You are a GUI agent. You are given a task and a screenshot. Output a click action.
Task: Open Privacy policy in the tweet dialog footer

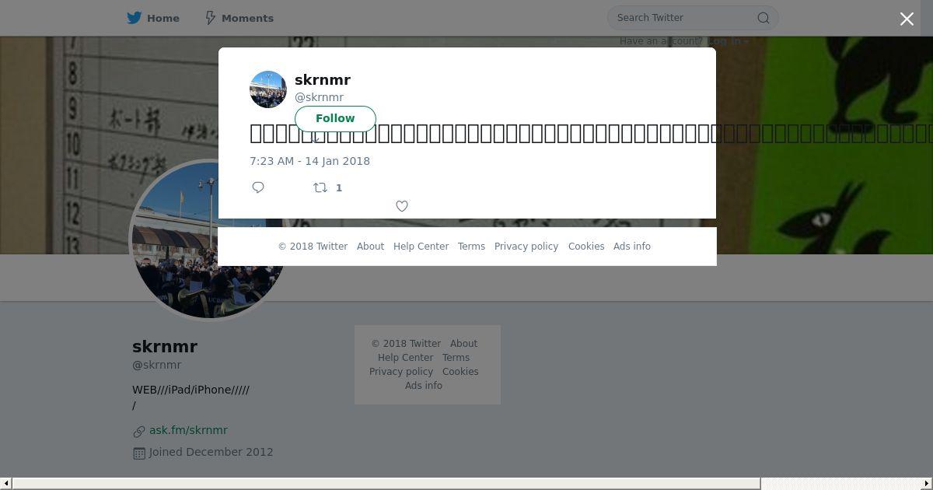pyautogui.click(x=526, y=247)
